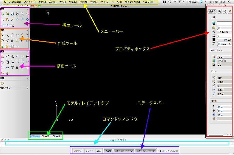Open the ヘルプ menu

coord(148,2)
